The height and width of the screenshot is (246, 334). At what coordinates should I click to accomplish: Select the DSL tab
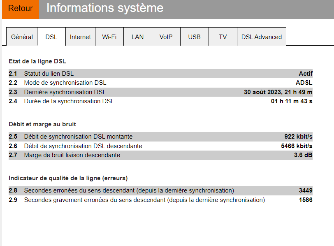point(51,37)
